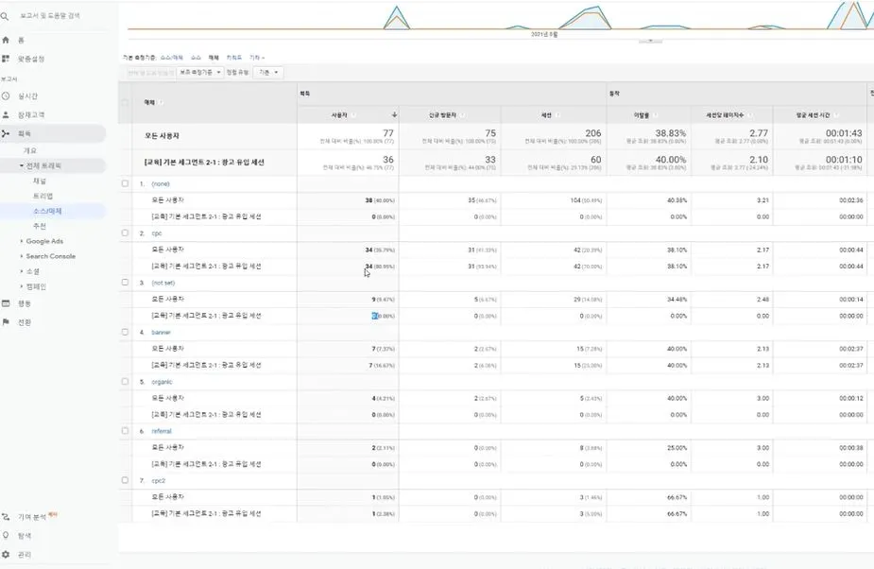Open the Behavior (행동) icon in sidebar
874x569 pixels.
tap(6, 303)
